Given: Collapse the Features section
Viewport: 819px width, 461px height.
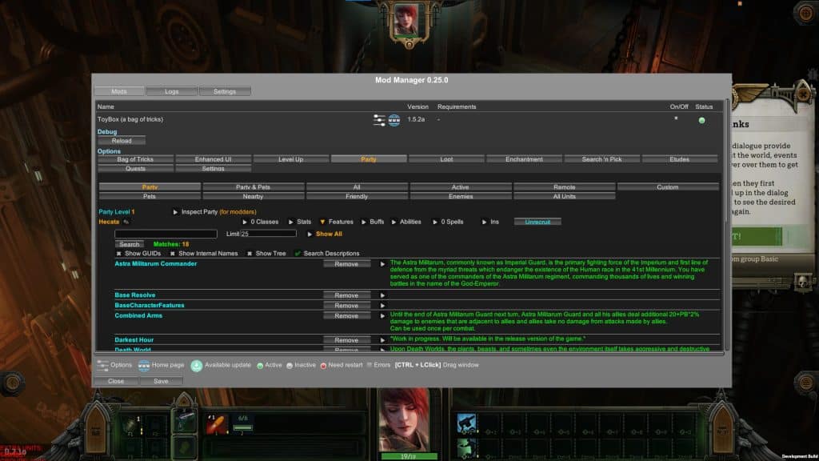Looking at the screenshot, I should pyautogui.click(x=322, y=222).
